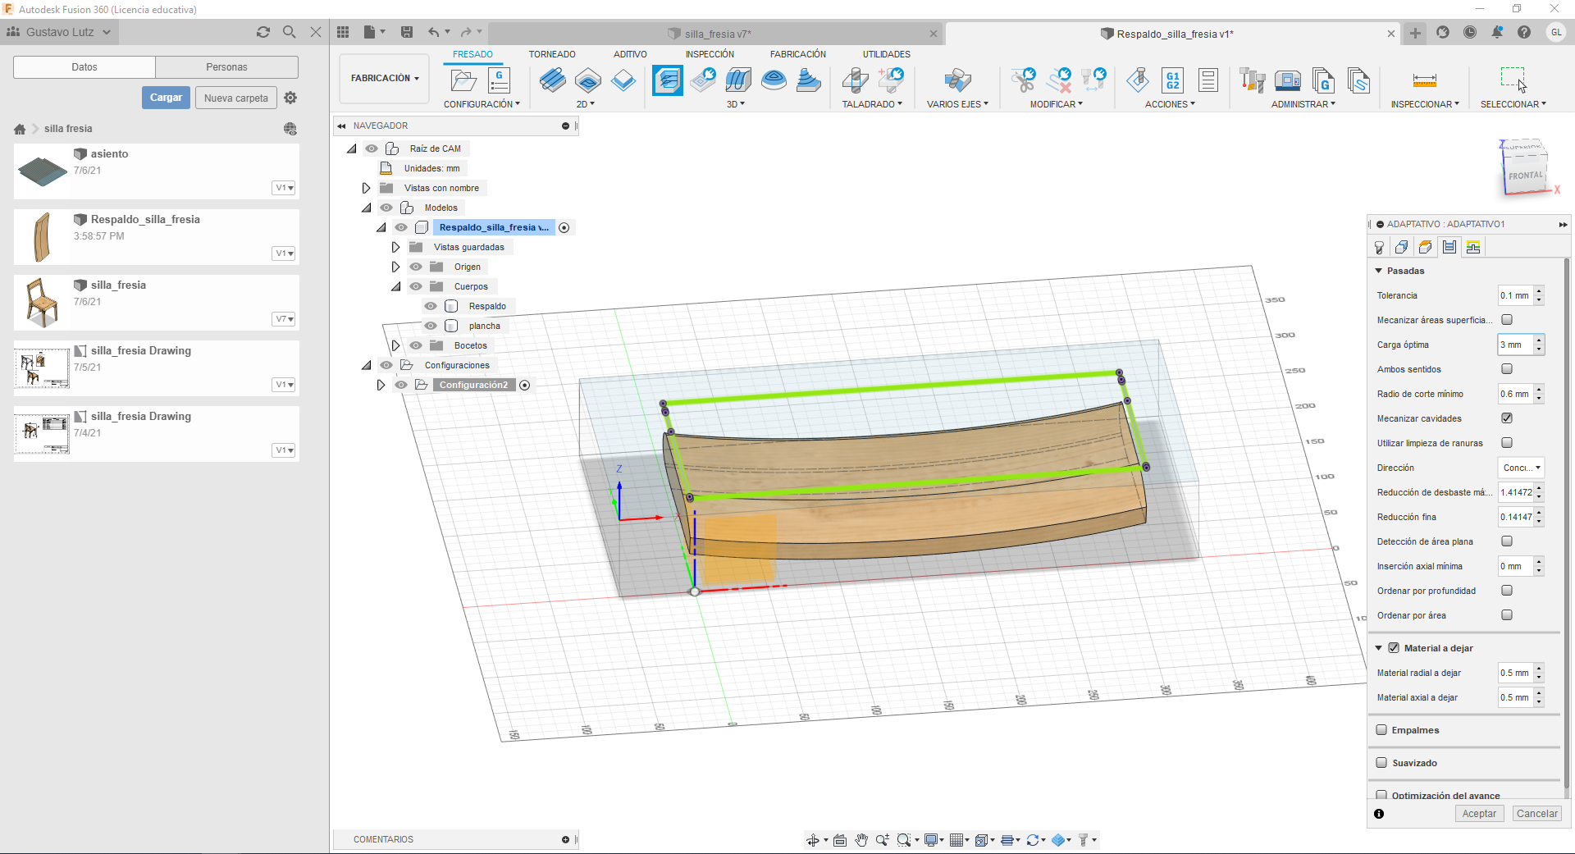The height and width of the screenshot is (854, 1575).
Task: Collapse the Cuerpos folder node
Action: coord(395,286)
